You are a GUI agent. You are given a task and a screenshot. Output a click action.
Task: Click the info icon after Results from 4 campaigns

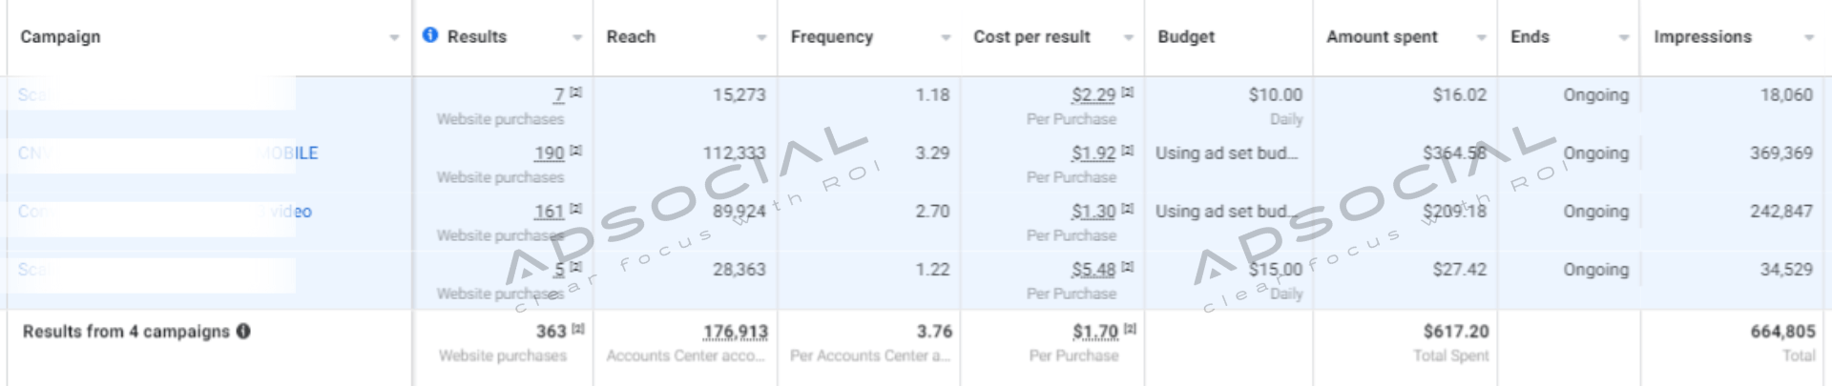(x=243, y=332)
